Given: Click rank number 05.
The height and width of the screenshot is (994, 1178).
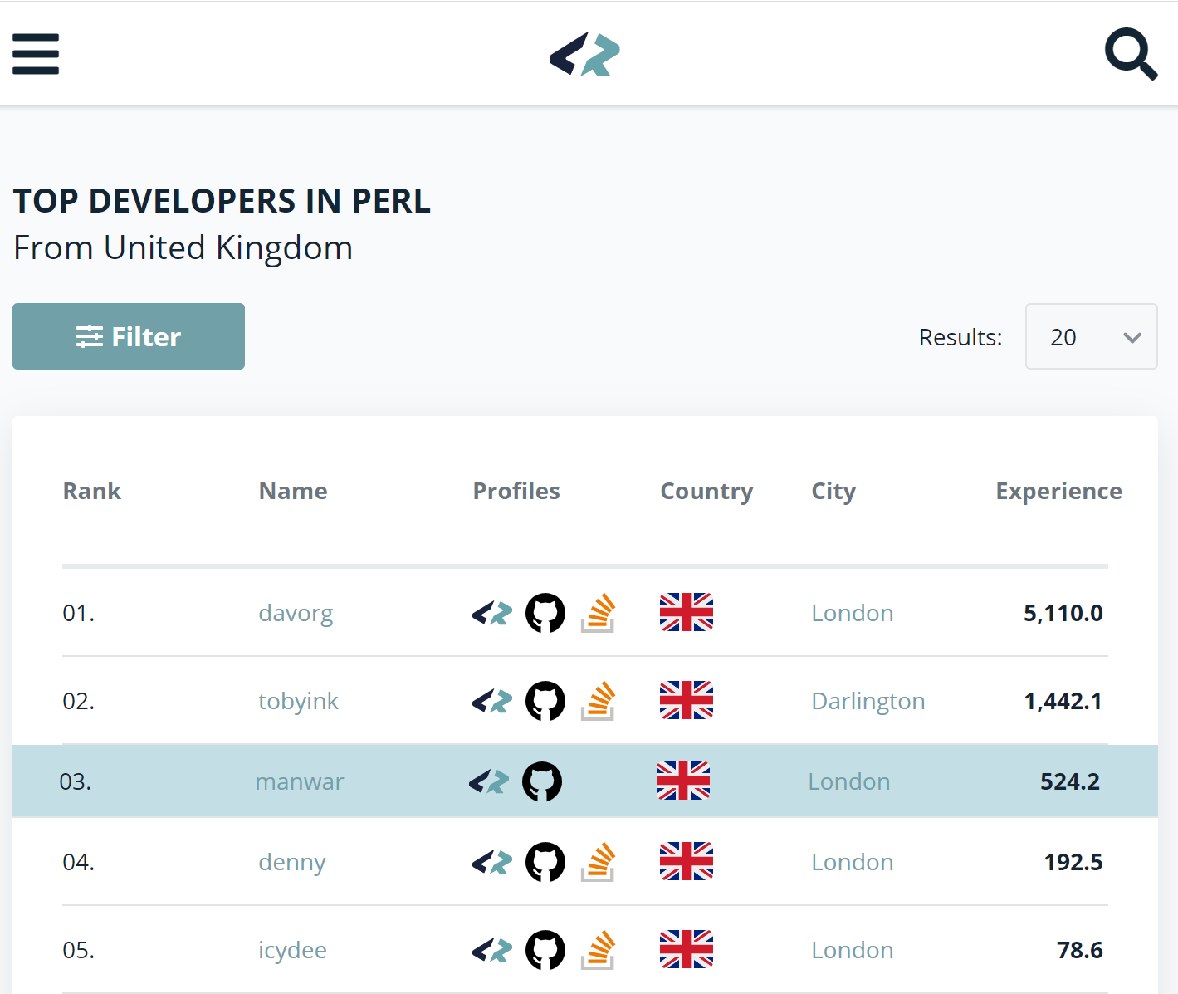Looking at the screenshot, I should (79, 950).
